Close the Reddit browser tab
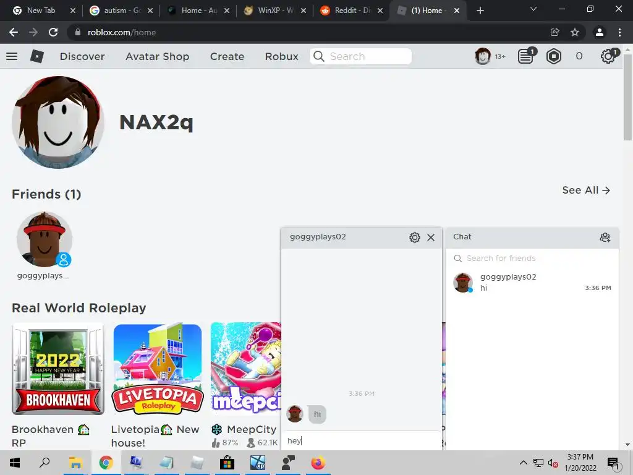Image resolution: width=633 pixels, height=475 pixels. 380,11
